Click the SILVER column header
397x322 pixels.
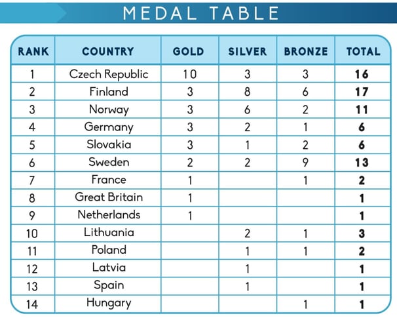tap(248, 51)
